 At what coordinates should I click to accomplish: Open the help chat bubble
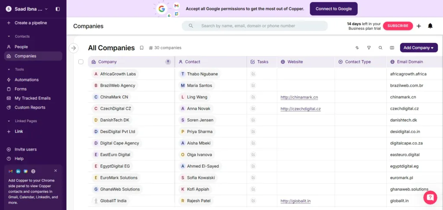point(430,197)
